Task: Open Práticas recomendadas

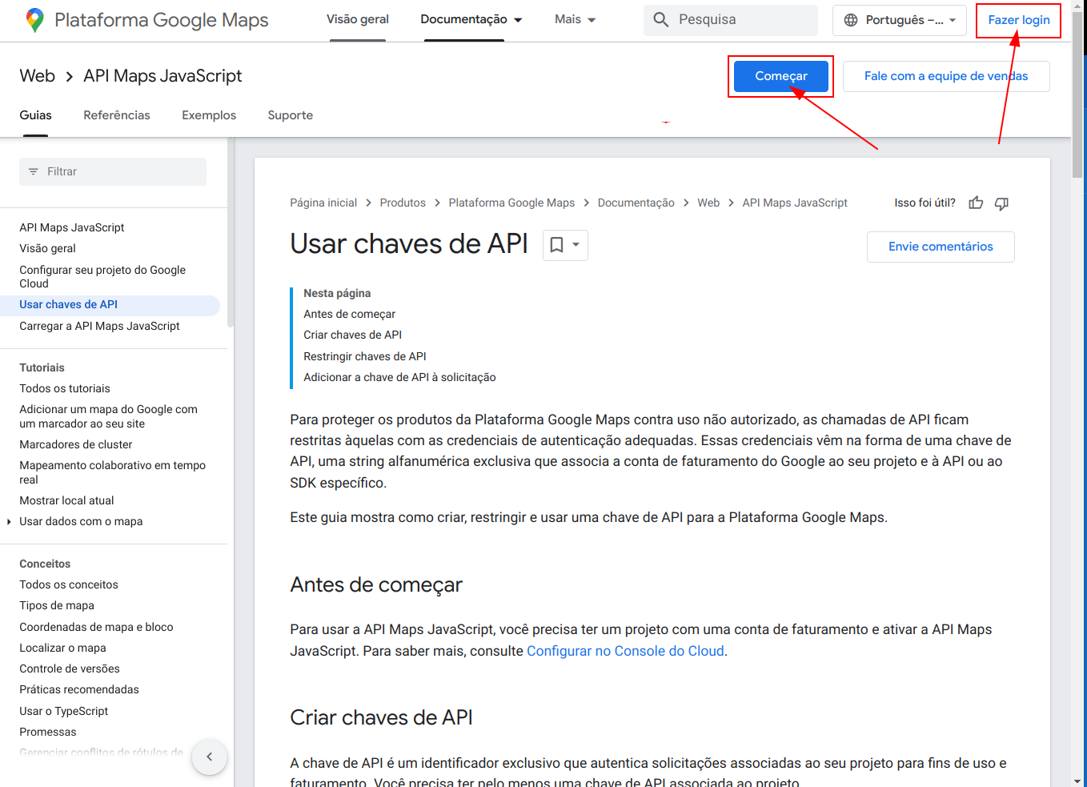Action: (x=79, y=689)
